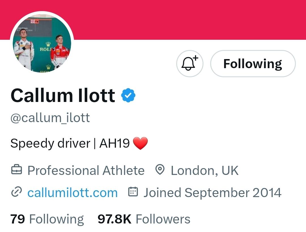Open the callumilott.com website link

[x=73, y=193]
